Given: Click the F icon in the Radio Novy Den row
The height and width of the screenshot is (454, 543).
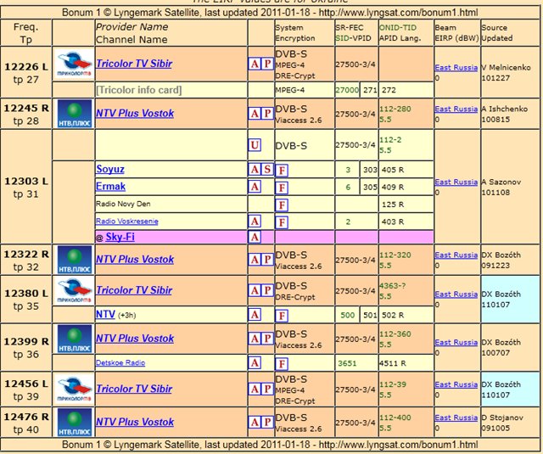Looking at the screenshot, I should tap(282, 205).
